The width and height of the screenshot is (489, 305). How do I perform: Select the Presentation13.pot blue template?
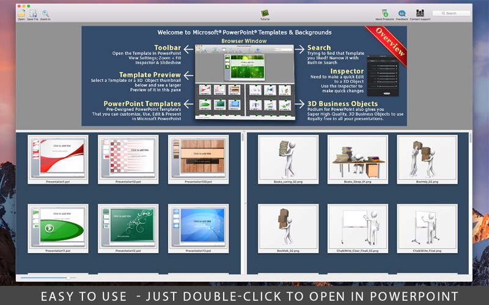[x=198, y=228]
